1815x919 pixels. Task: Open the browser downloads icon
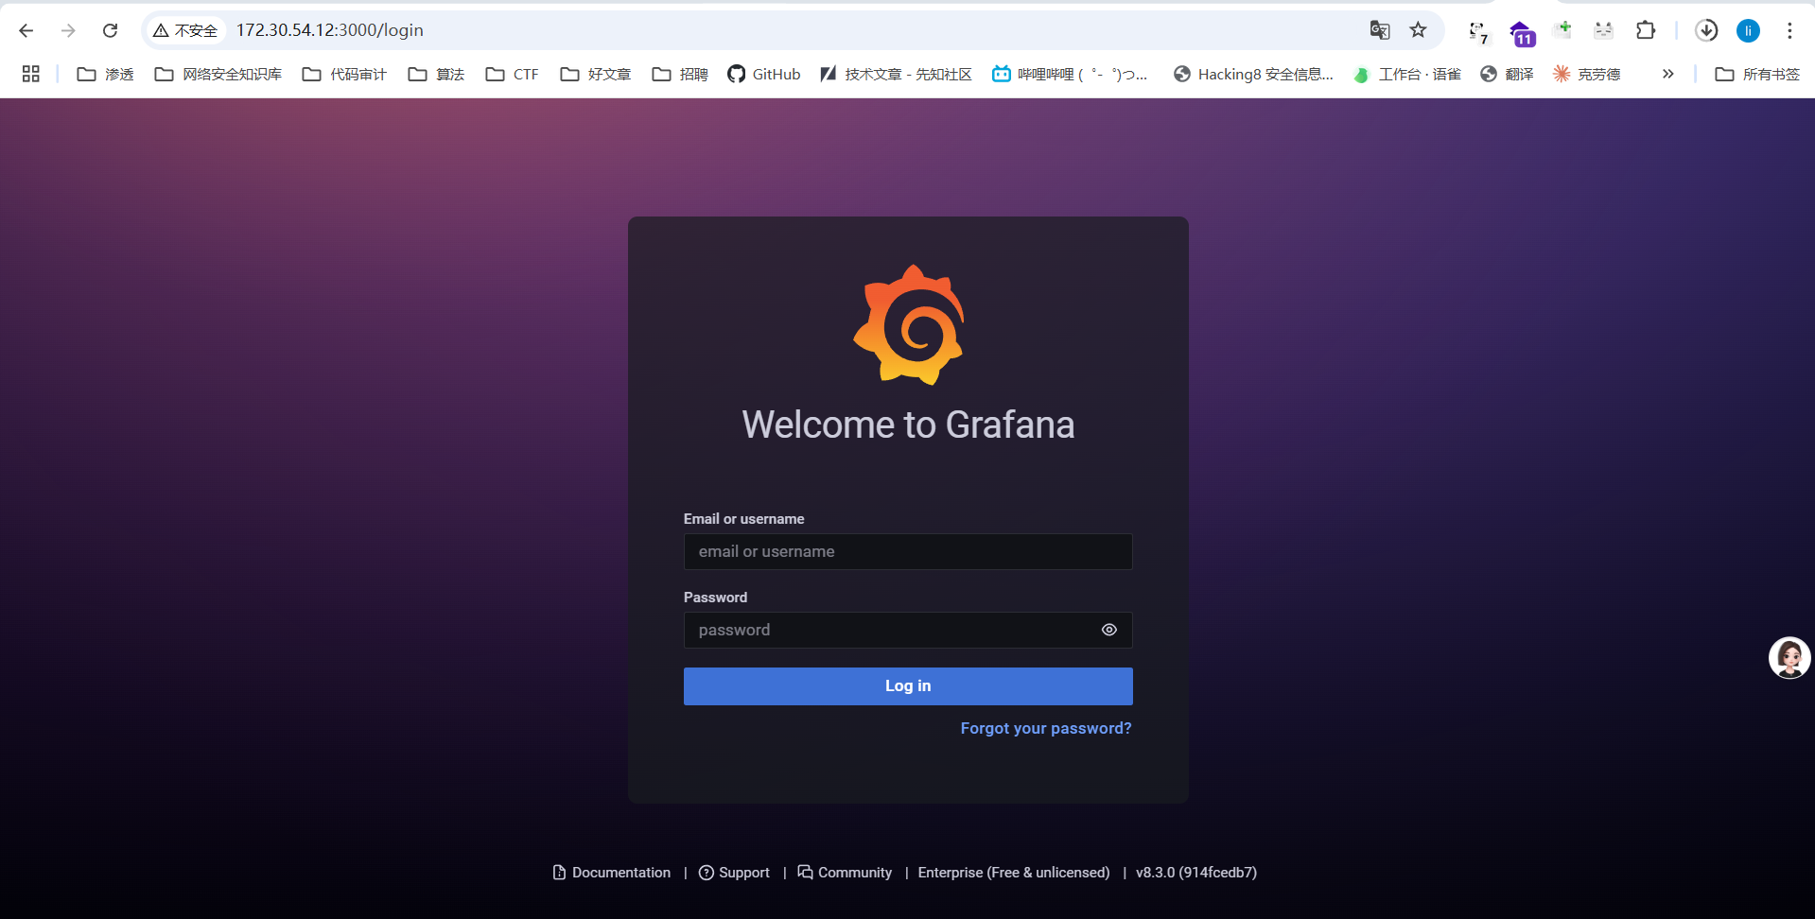[x=1705, y=30]
